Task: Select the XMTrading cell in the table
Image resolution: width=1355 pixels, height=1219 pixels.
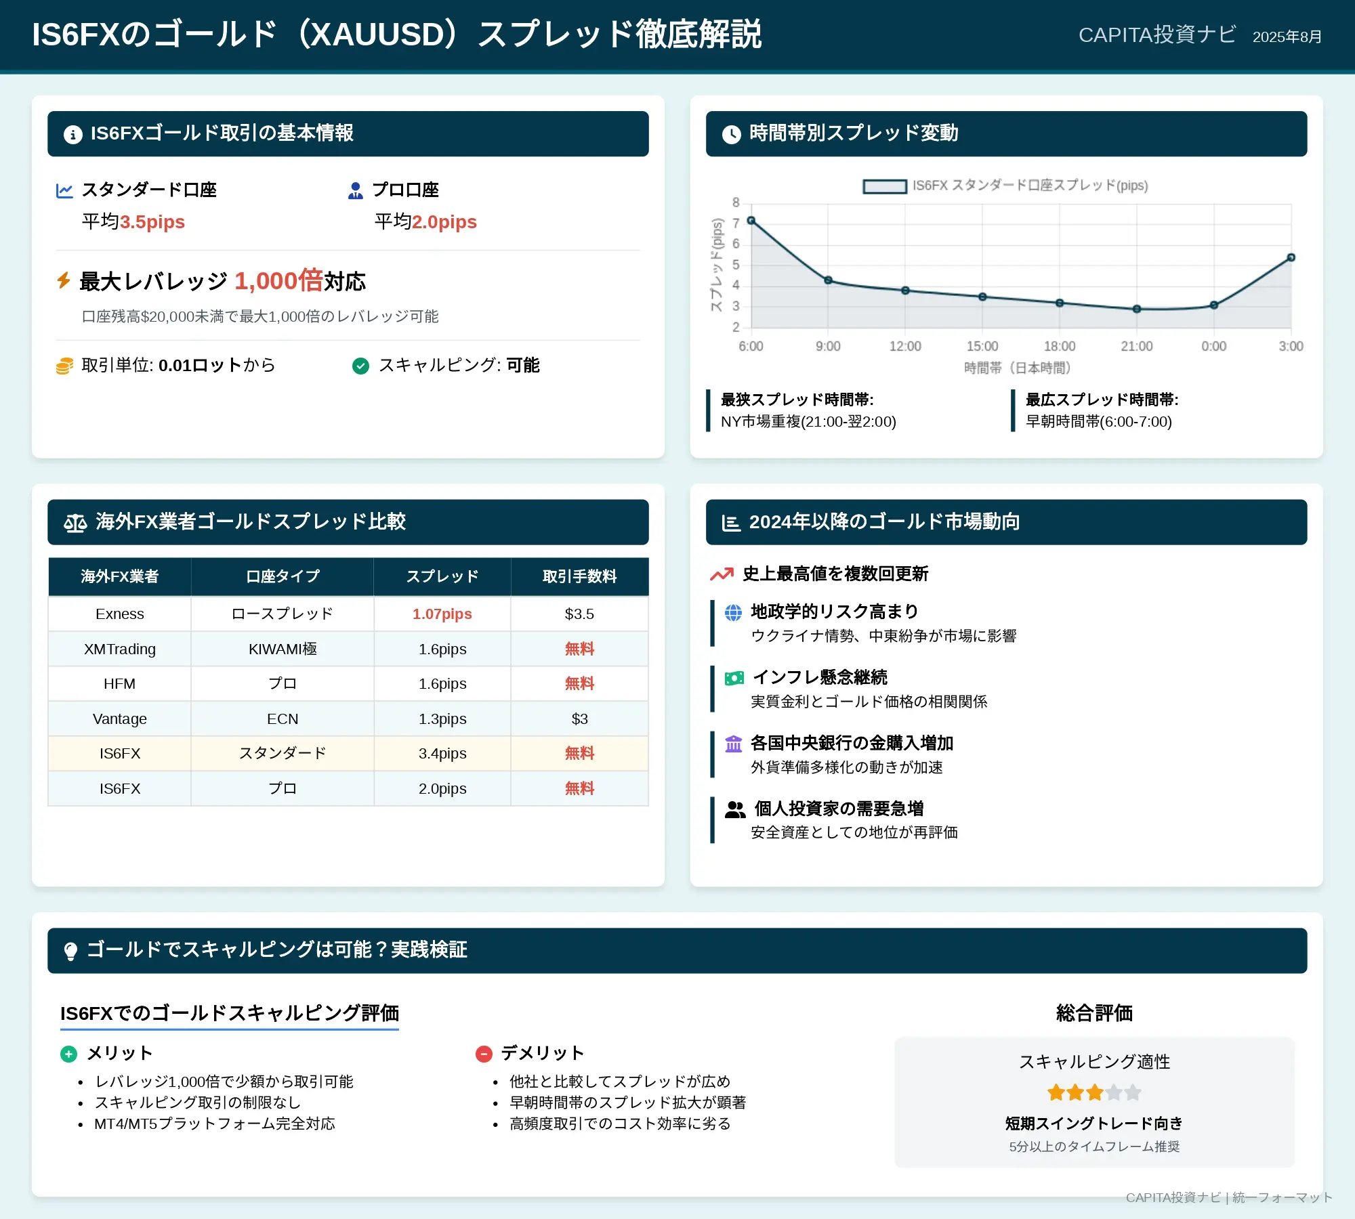Action: point(120,649)
